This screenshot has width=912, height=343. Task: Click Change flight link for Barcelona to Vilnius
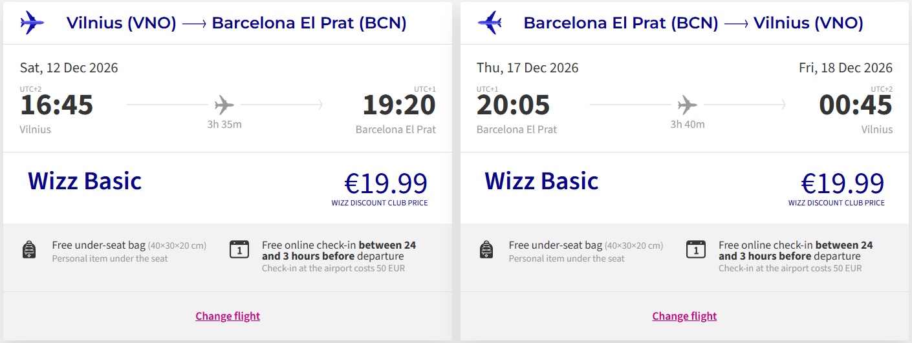[684, 316]
